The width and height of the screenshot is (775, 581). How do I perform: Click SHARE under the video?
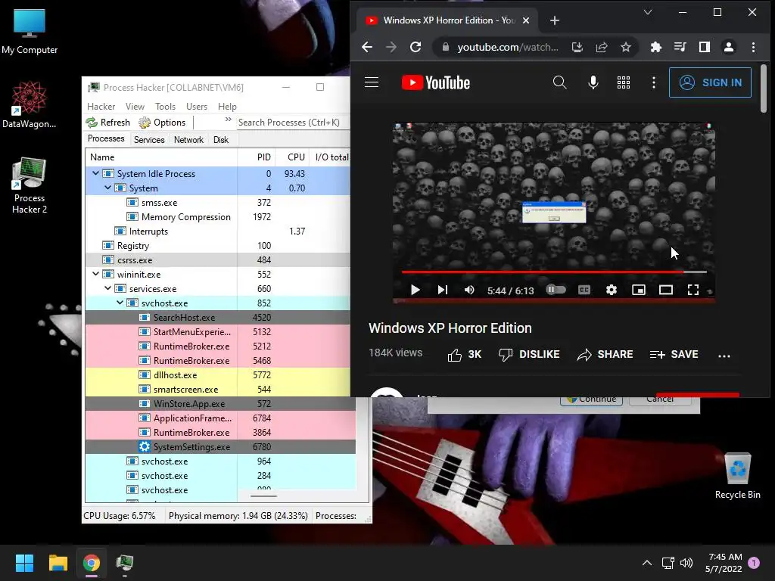pos(605,355)
